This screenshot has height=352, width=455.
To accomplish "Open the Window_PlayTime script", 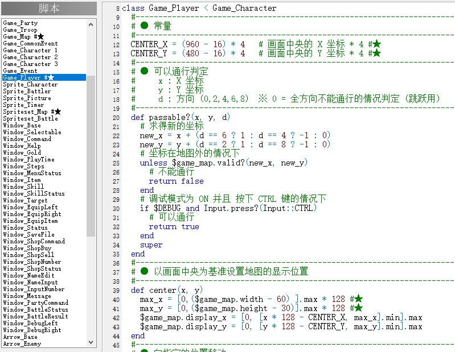I will point(28,159).
